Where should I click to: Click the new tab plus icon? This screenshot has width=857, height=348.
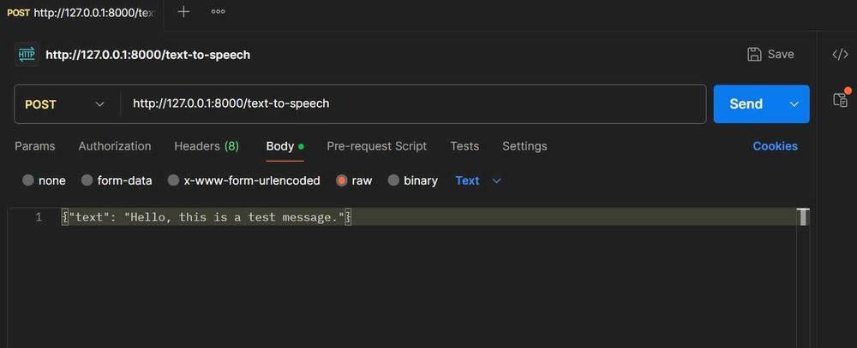tap(183, 12)
